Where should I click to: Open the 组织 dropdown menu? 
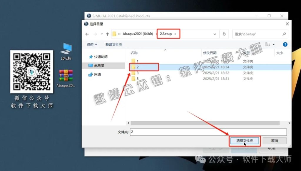coord(92,44)
